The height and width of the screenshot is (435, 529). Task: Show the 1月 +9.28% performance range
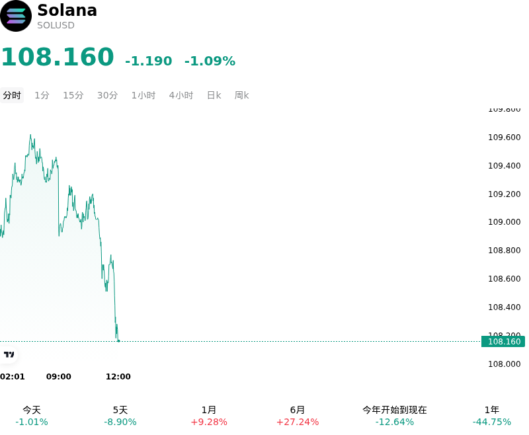tap(209, 416)
